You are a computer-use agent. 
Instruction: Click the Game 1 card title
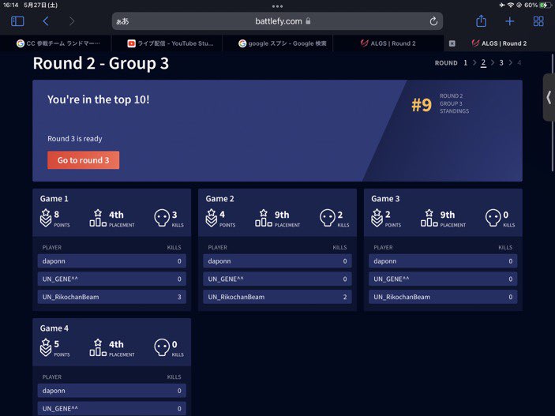(54, 199)
